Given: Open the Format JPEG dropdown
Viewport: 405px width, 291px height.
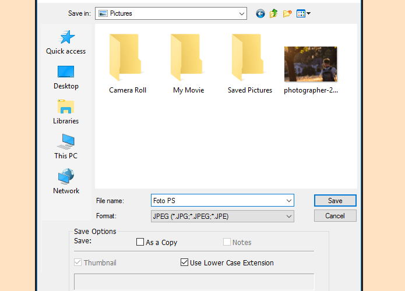Looking at the screenshot, I should [223, 216].
